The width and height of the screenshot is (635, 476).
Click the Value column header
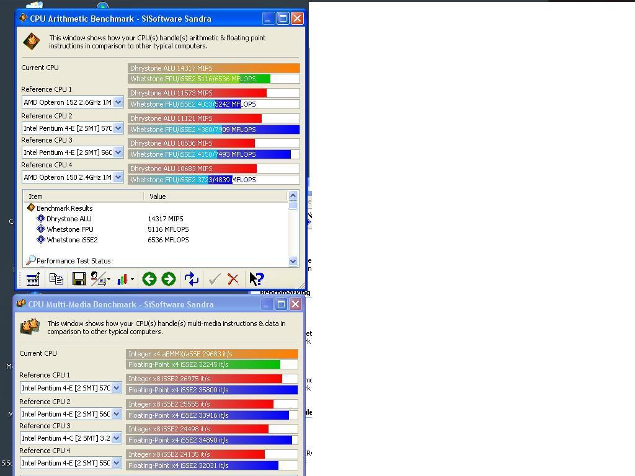pyautogui.click(x=216, y=196)
